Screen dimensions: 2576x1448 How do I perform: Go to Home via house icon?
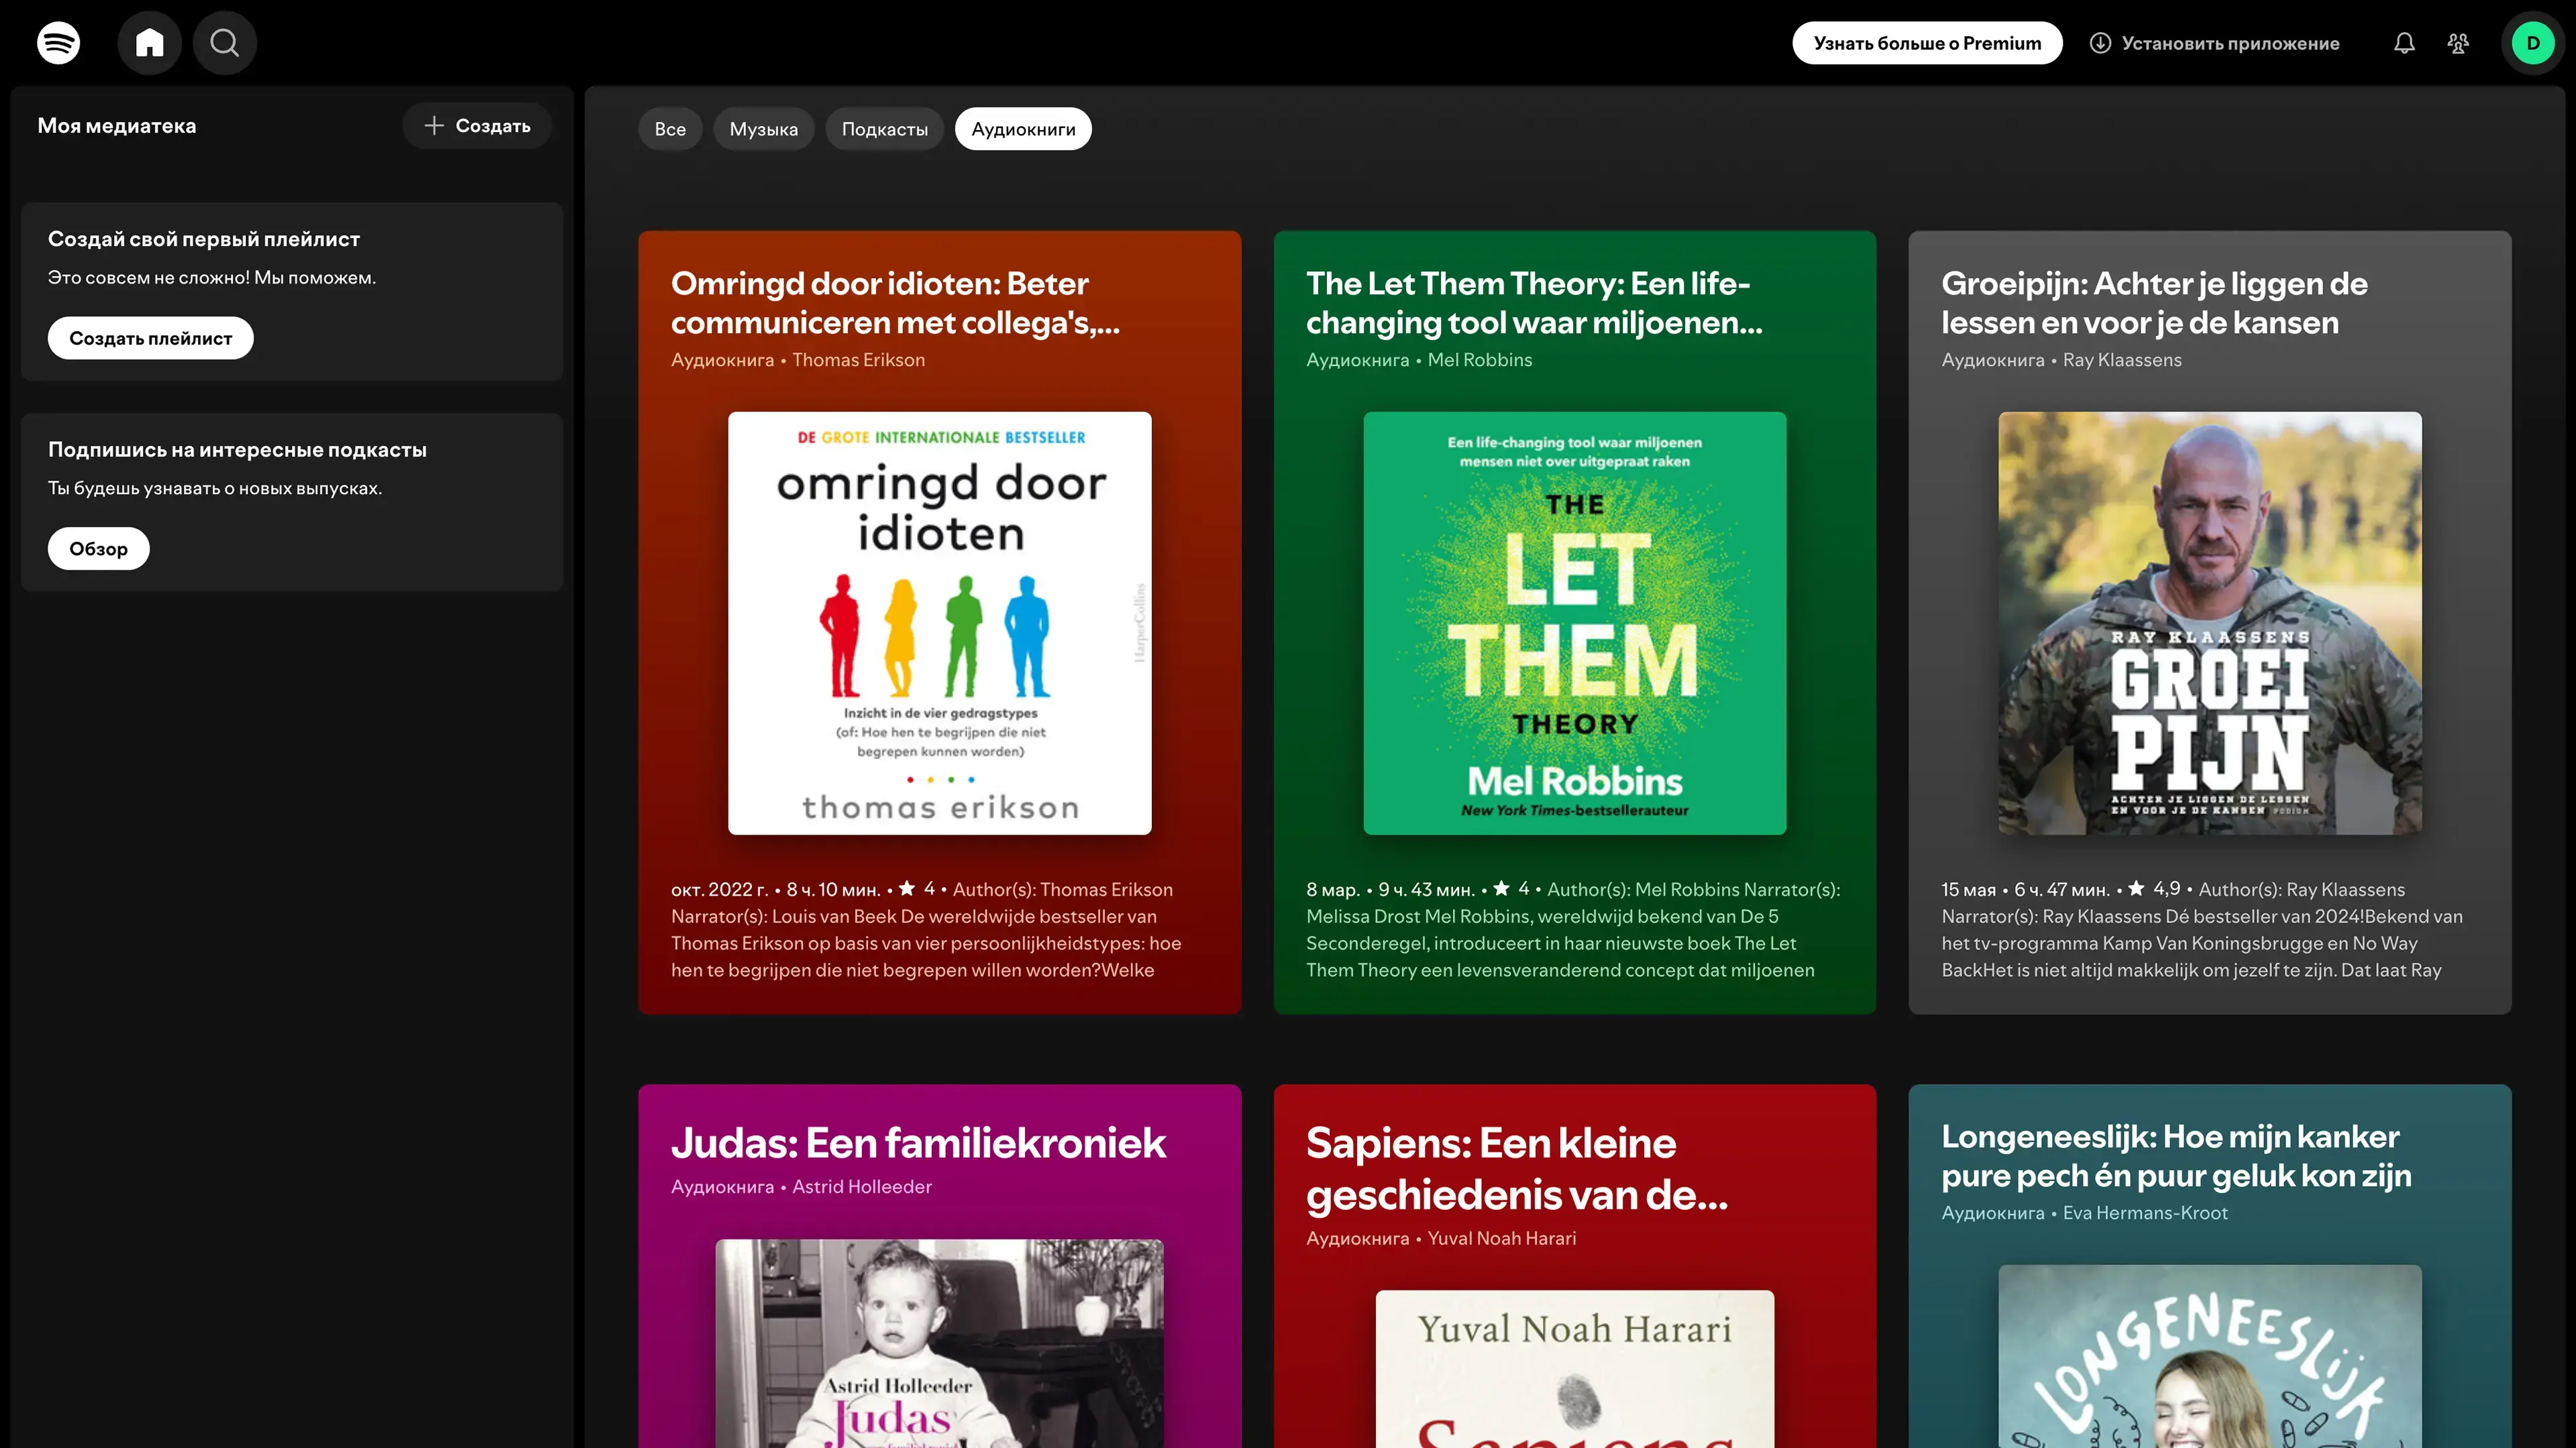click(149, 43)
